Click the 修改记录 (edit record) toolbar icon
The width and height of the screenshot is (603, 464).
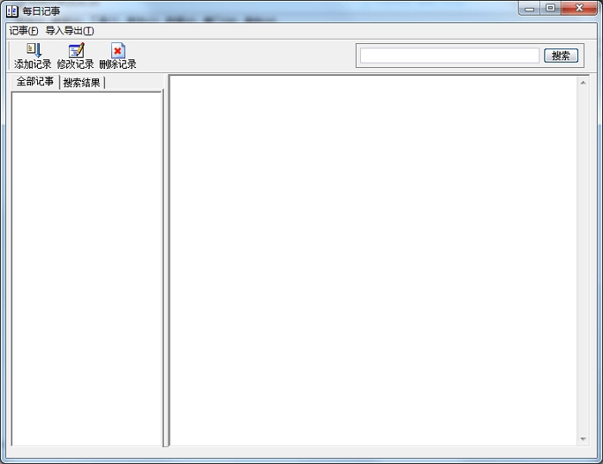(76, 52)
